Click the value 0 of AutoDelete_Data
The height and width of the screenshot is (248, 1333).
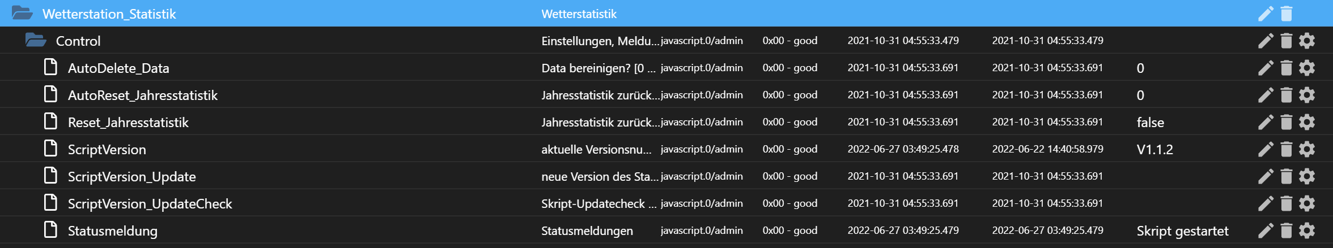1140,68
